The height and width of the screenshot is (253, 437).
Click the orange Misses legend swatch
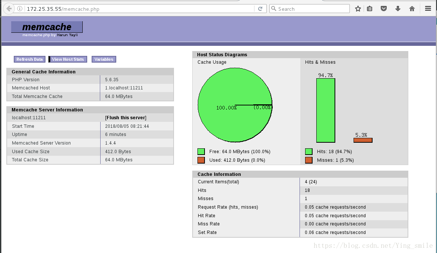click(x=309, y=160)
